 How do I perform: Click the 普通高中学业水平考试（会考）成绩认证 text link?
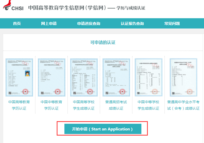(183, 105)
